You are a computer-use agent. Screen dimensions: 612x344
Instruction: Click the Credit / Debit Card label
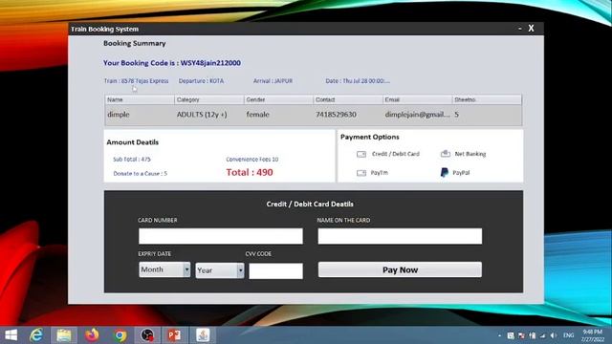[396, 154]
